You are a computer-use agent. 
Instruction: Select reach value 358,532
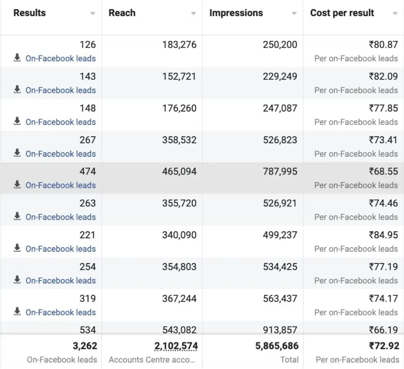point(179,140)
